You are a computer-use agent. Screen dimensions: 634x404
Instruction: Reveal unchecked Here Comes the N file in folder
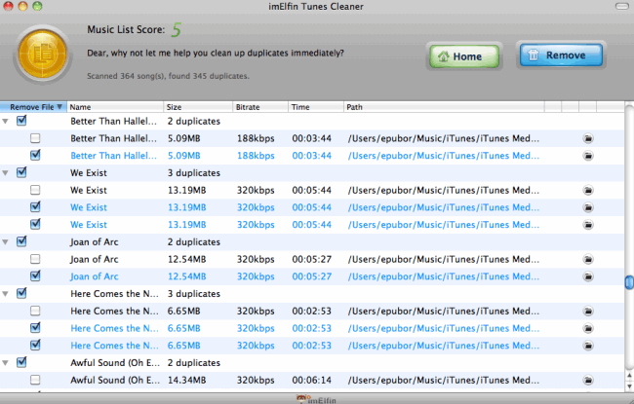point(588,312)
